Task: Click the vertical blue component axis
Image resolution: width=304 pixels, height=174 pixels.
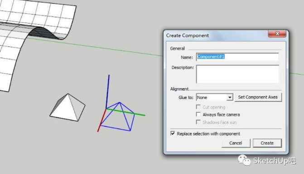Action: tap(107, 91)
